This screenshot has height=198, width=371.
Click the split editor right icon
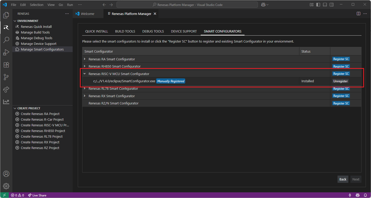point(358,14)
